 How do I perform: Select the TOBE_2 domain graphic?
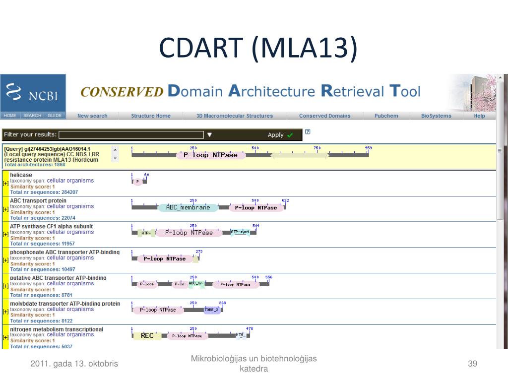pyautogui.click(x=212, y=310)
